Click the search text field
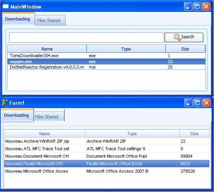214x192 pixels. point(87,37)
